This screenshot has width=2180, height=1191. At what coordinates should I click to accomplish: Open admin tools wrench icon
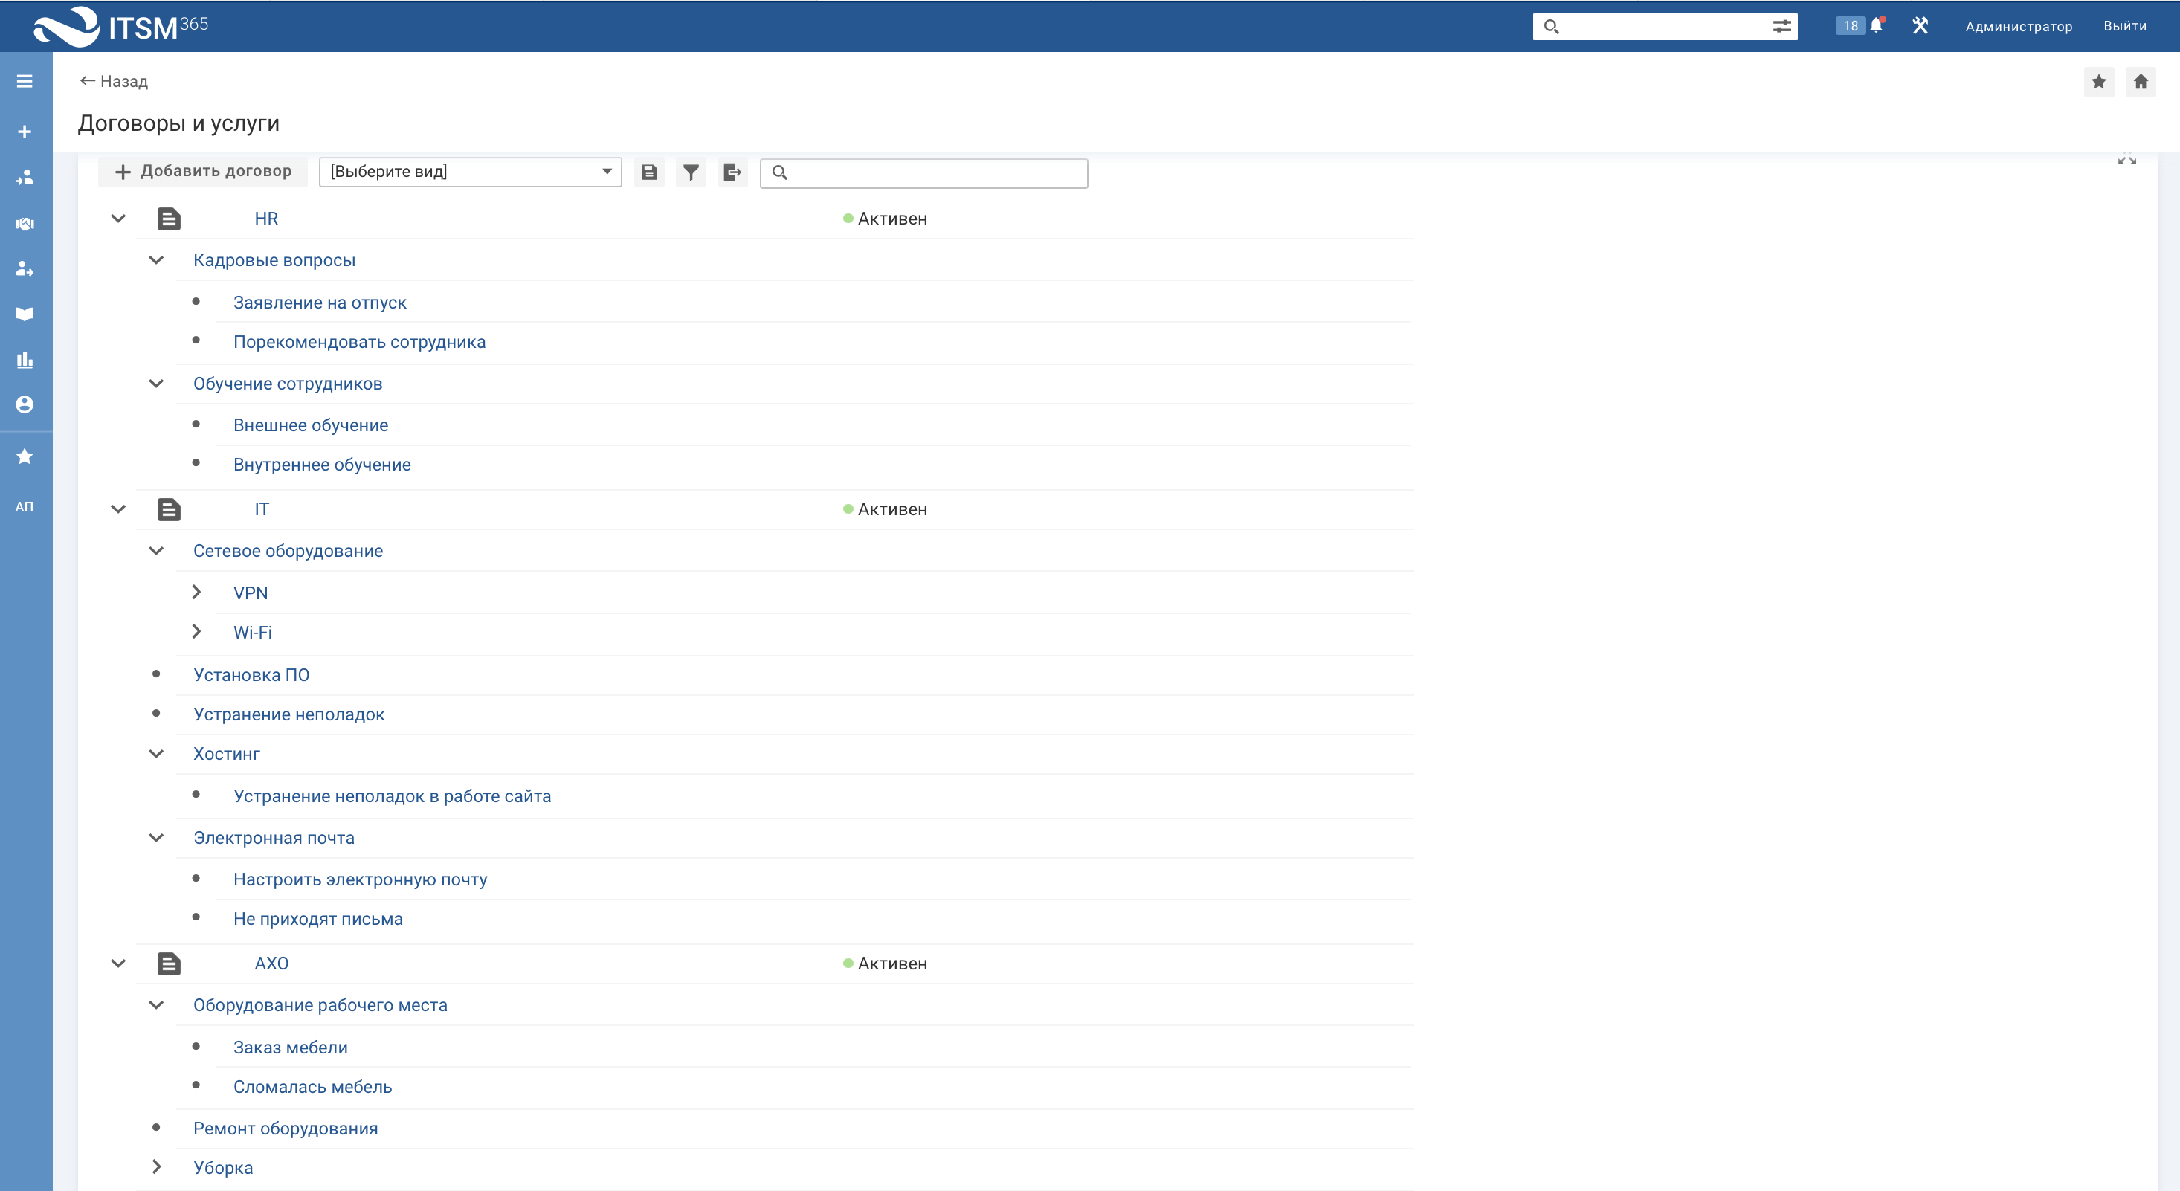pos(1921,25)
